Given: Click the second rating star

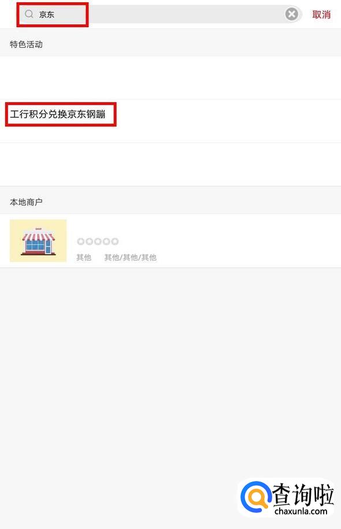Looking at the screenshot, I should [x=89, y=241].
